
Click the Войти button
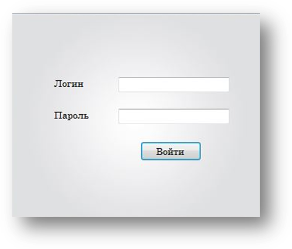tap(171, 151)
